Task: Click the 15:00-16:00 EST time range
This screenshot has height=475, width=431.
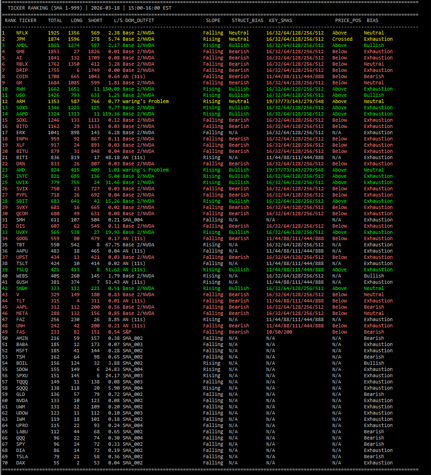Action: (150, 8)
